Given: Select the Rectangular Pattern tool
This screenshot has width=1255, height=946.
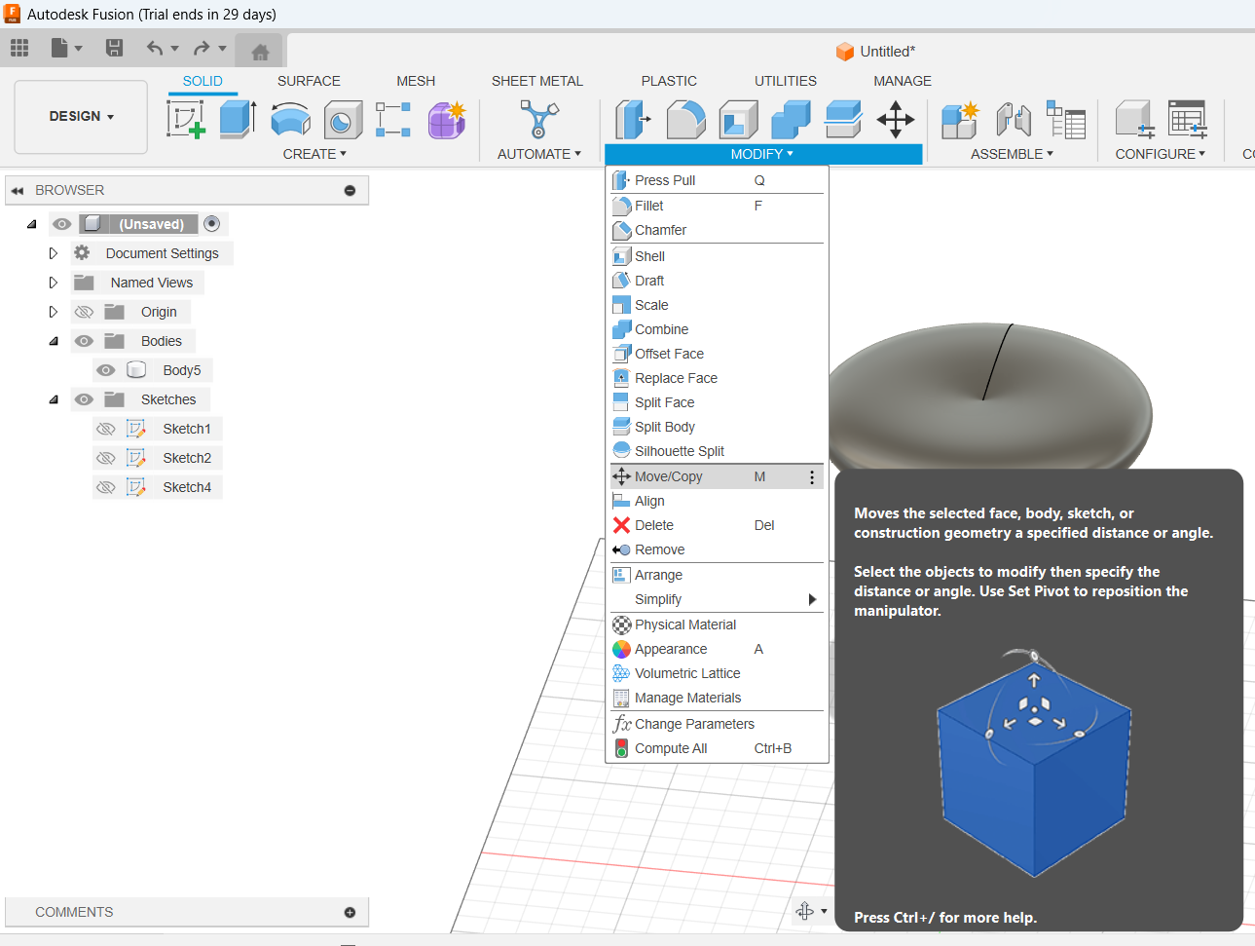Looking at the screenshot, I should (393, 120).
